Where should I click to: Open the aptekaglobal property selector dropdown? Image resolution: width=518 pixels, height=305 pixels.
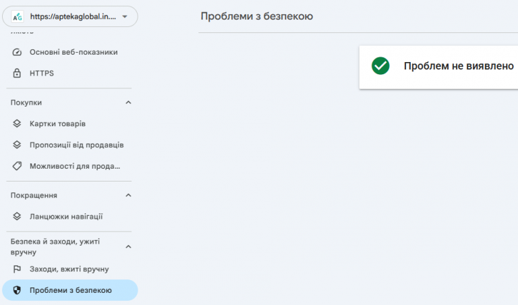pos(70,16)
